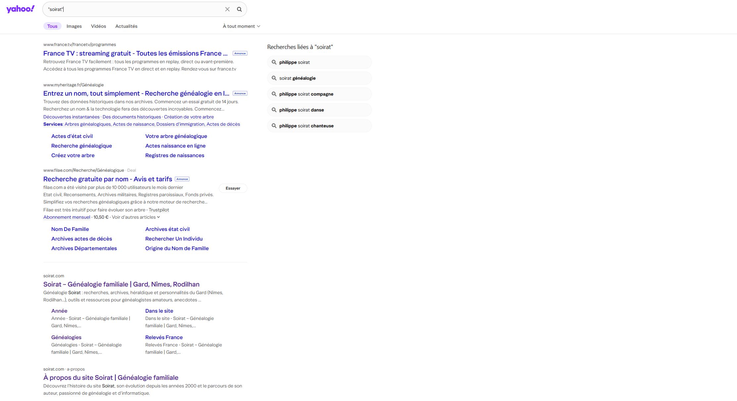Switch to the Images tab
Image resolution: width=737 pixels, height=401 pixels.
pyautogui.click(x=74, y=26)
